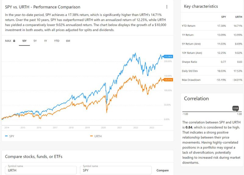This screenshot has height=175, width=244.
Task: Select the 10Y range tab
Action: pyautogui.click(x=24, y=41)
